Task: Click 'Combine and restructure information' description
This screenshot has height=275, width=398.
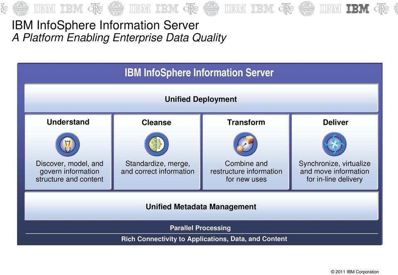Action: [246, 171]
